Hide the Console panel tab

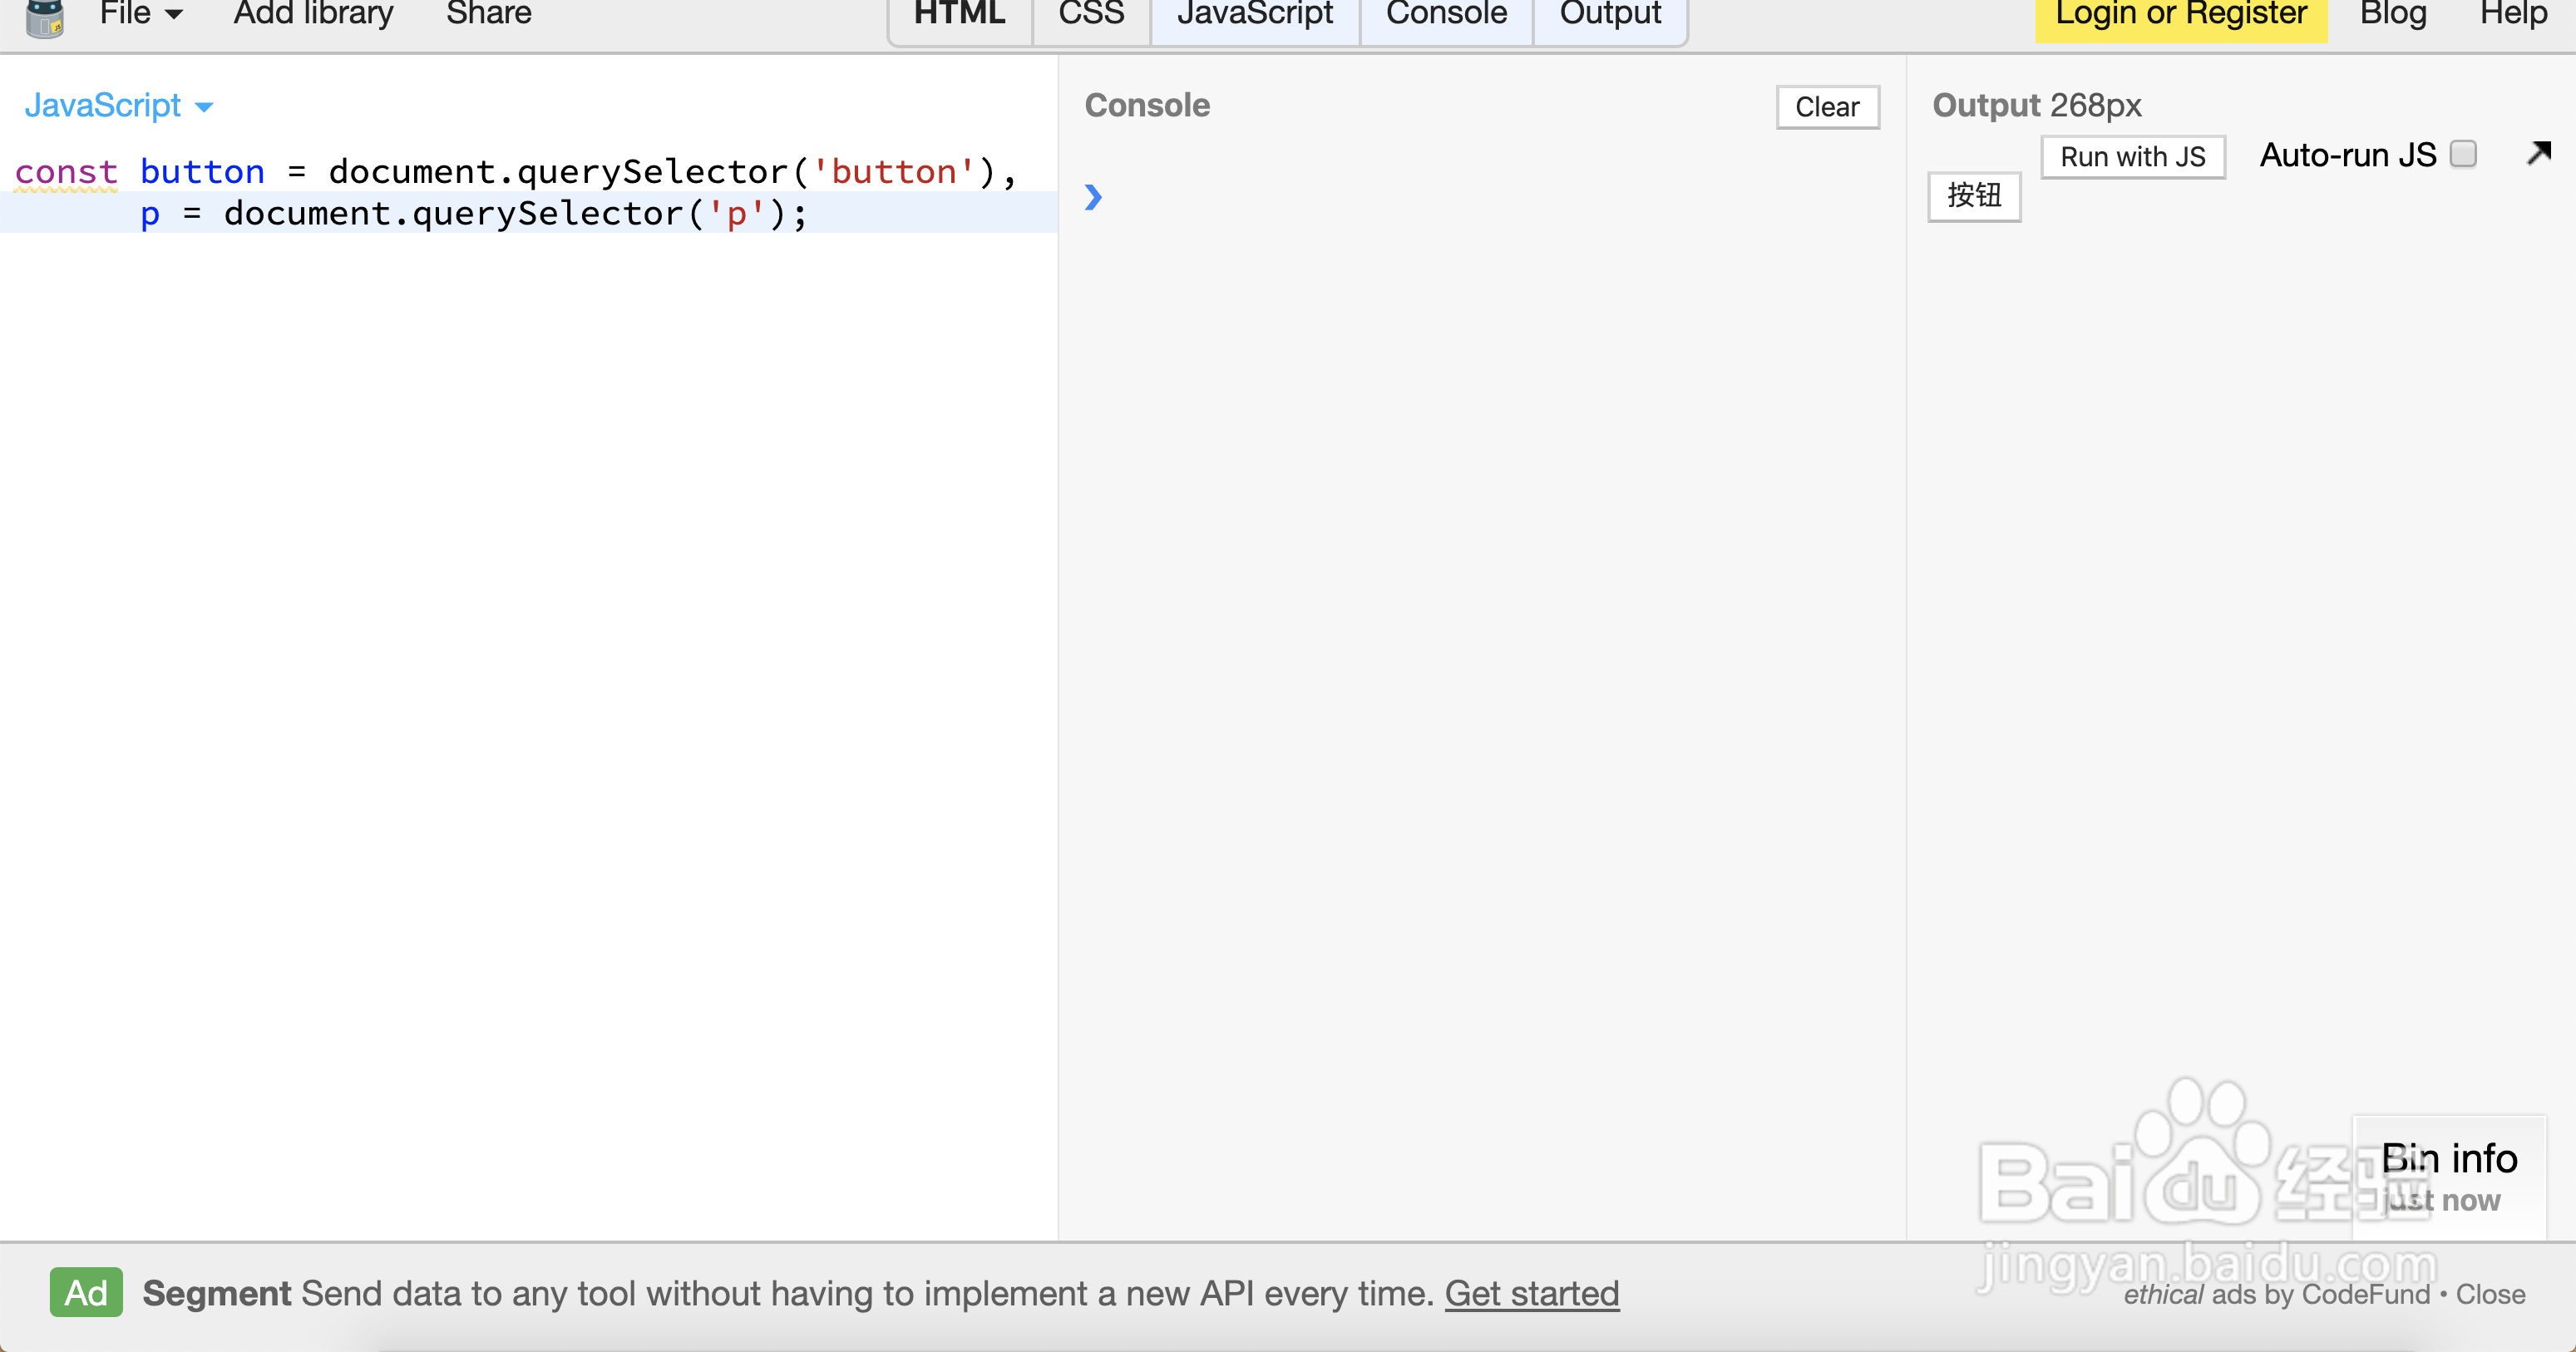1446,14
